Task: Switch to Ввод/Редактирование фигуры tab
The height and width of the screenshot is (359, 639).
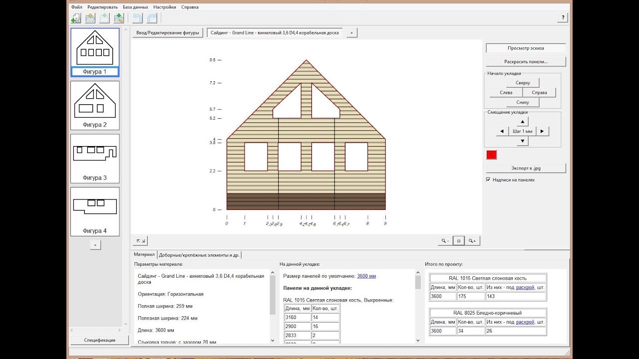Action: pos(168,33)
